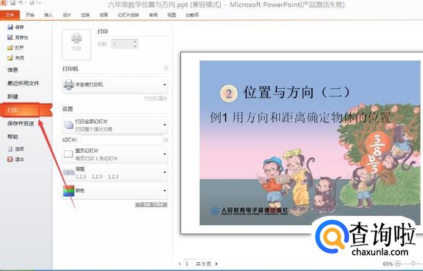Go to the 审阅 ribbon tab
This screenshot has height=271, width=423.
(x=153, y=15)
